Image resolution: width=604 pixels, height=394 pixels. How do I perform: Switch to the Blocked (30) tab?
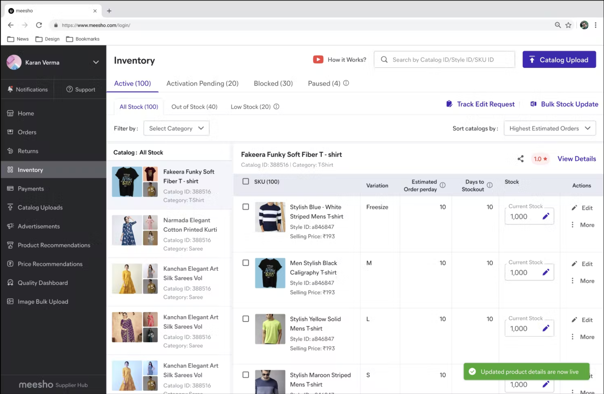point(273,83)
